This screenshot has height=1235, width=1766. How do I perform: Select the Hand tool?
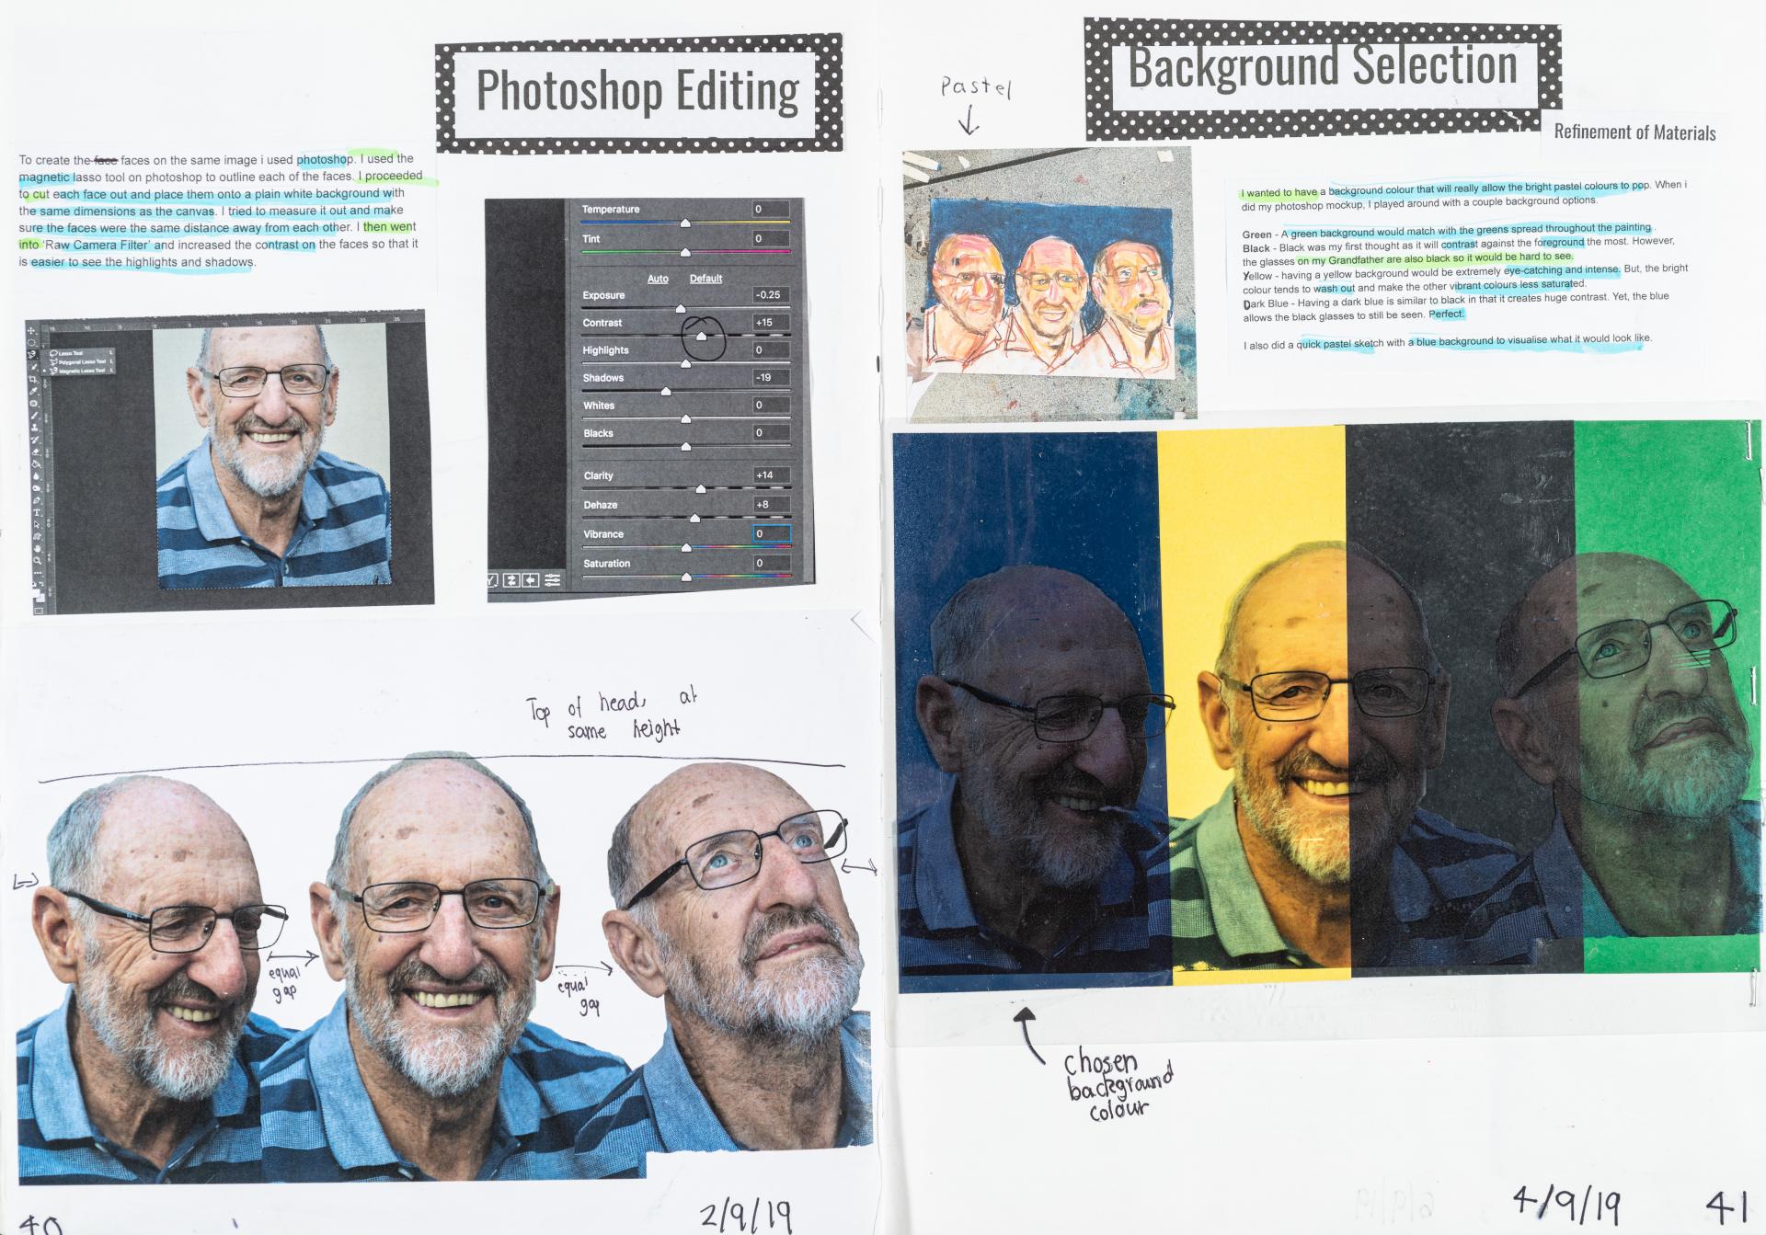click(38, 548)
